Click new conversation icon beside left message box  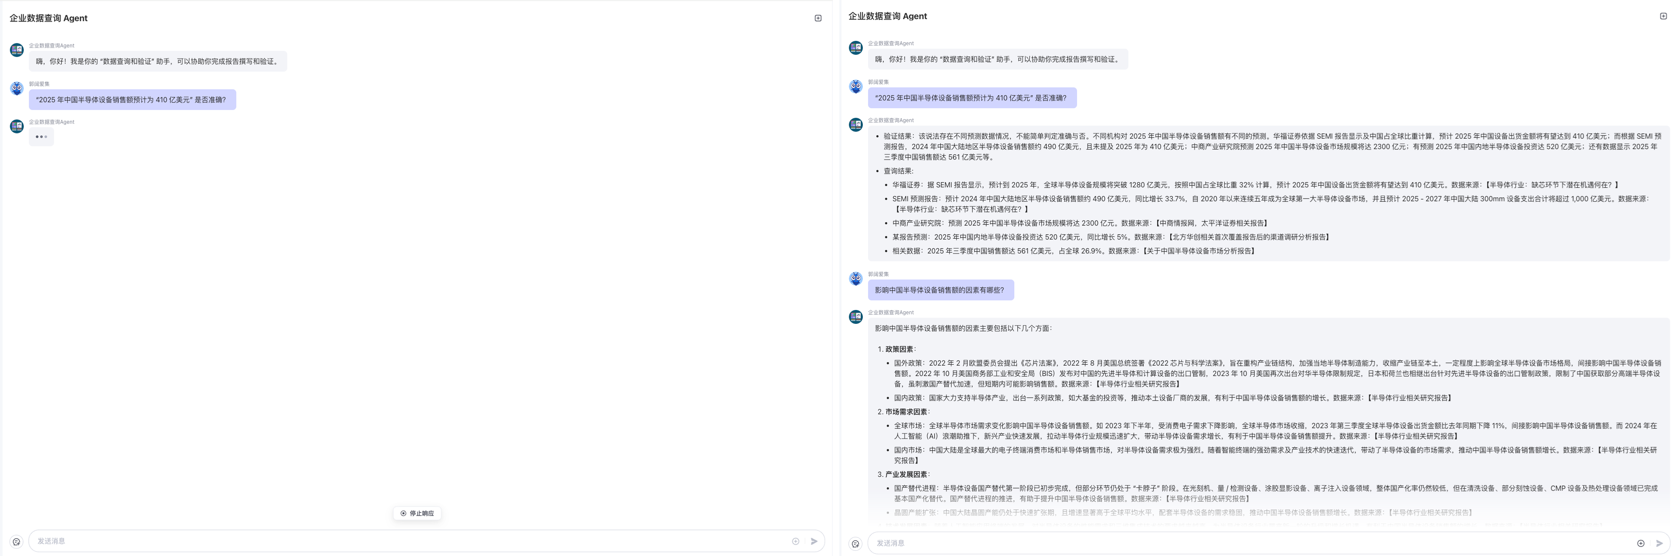click(x=16, y=542)
